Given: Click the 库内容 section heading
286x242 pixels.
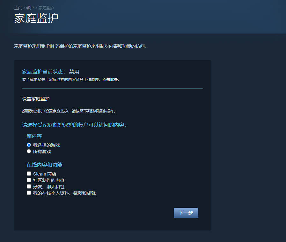Looking at the screenshot, I should point(34,136).
